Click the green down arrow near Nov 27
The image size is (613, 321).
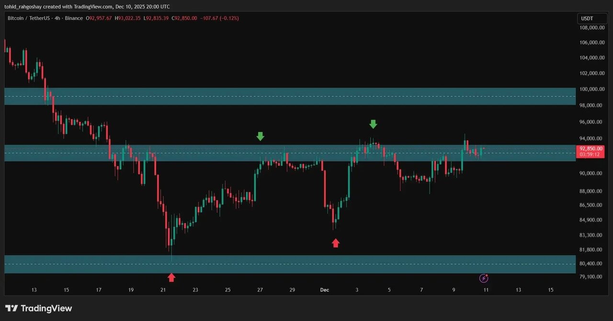pos(260,136)
